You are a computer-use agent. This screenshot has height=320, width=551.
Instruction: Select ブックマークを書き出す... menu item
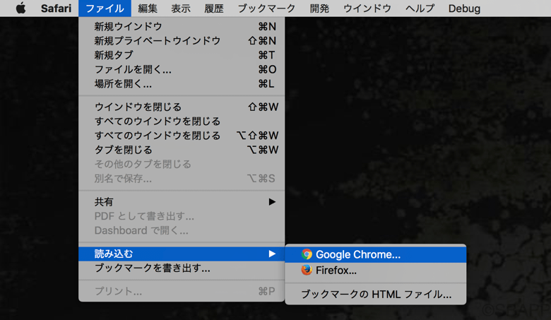pos(152,268)
